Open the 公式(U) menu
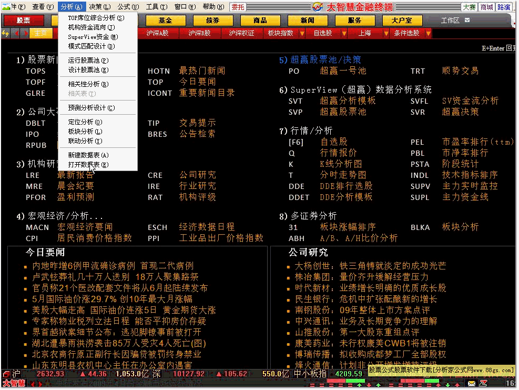The image size is (519, 390). pyautogui.click(x=128, y=7)
